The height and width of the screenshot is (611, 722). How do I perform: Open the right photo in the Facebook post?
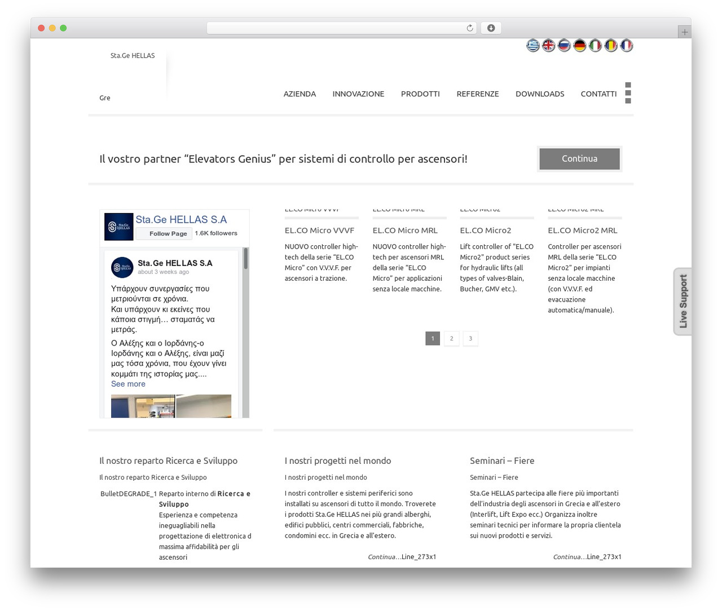(204, 406)
